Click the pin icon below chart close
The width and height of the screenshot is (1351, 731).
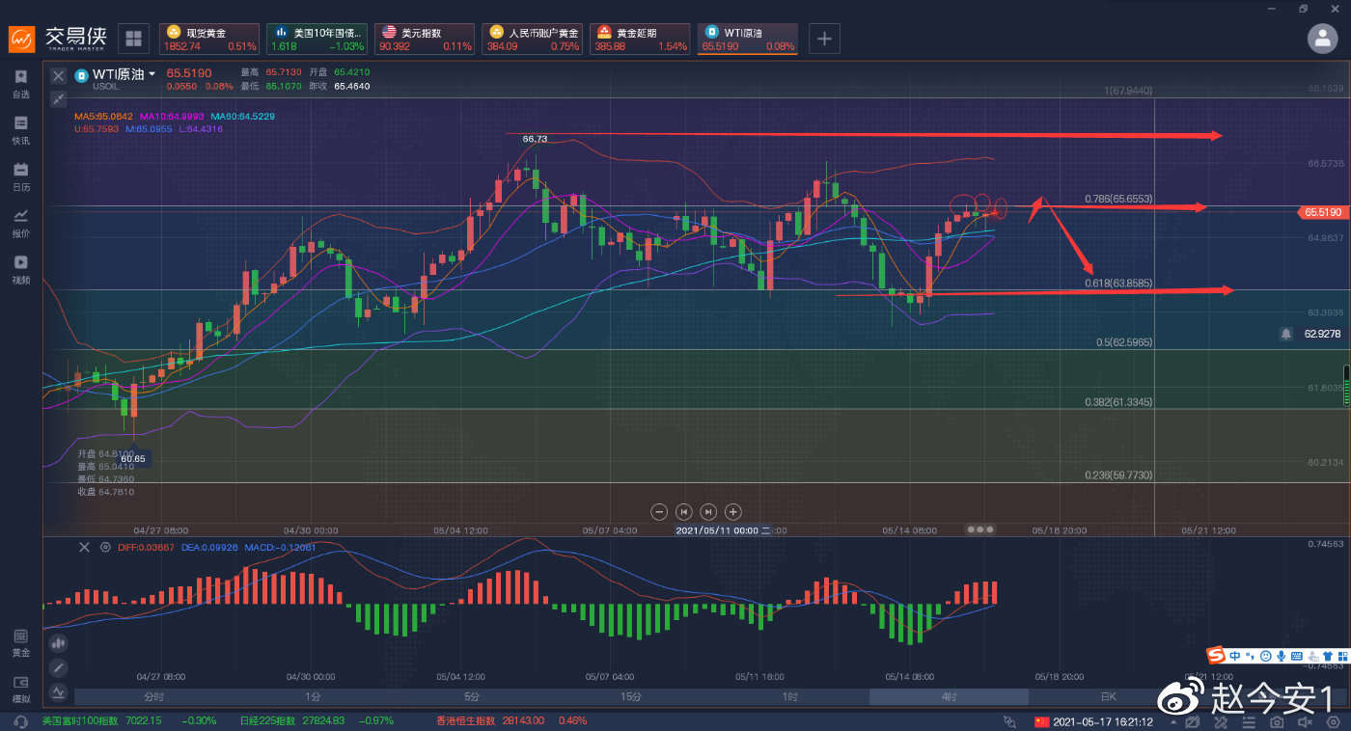[58, 98]
